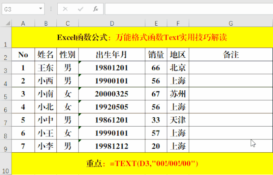The height and width of the screenshot is (175, 273).
Task: Open the Name Box dropdown arrow
Action: click(x=41, y=9)
